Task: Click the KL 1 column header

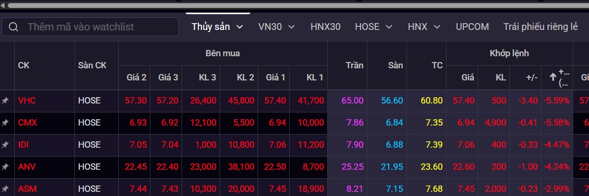Action: [315, 77]
